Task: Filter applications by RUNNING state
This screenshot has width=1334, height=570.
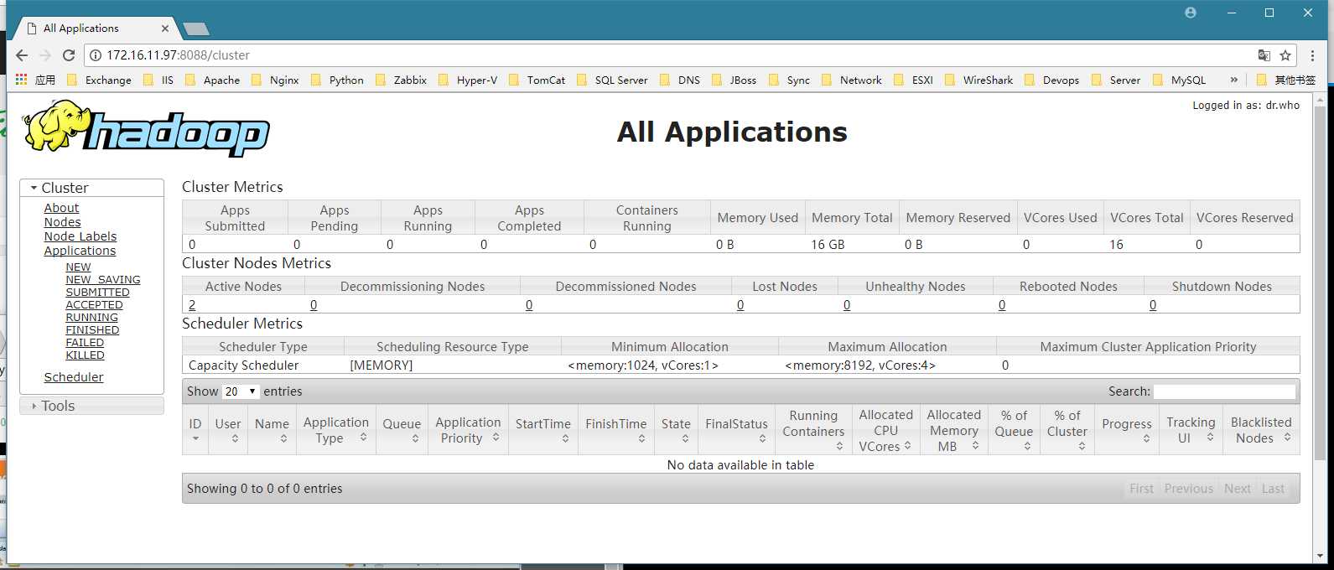Action: click(91, 318)
